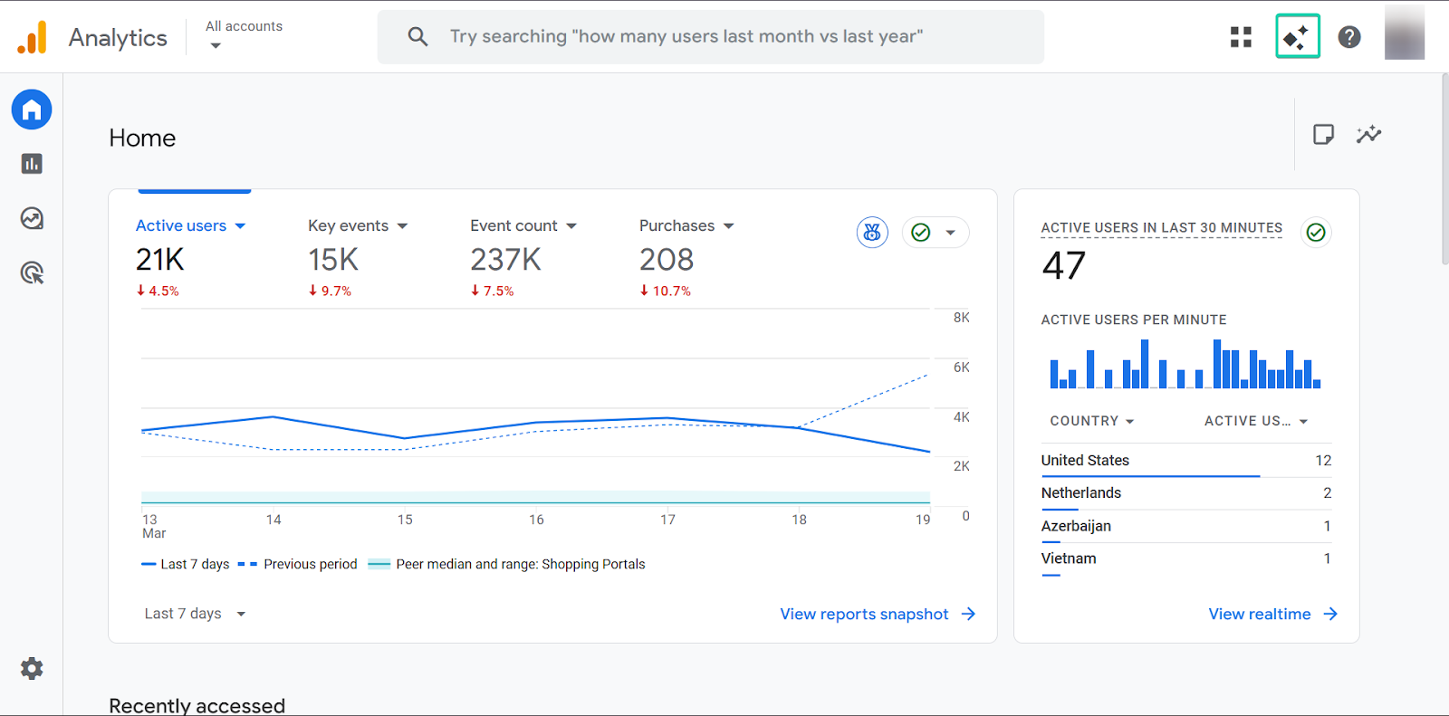Click the United States row

coord(1186,460)
